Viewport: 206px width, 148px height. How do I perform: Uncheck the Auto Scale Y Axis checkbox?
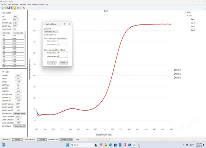coord(45,35)
